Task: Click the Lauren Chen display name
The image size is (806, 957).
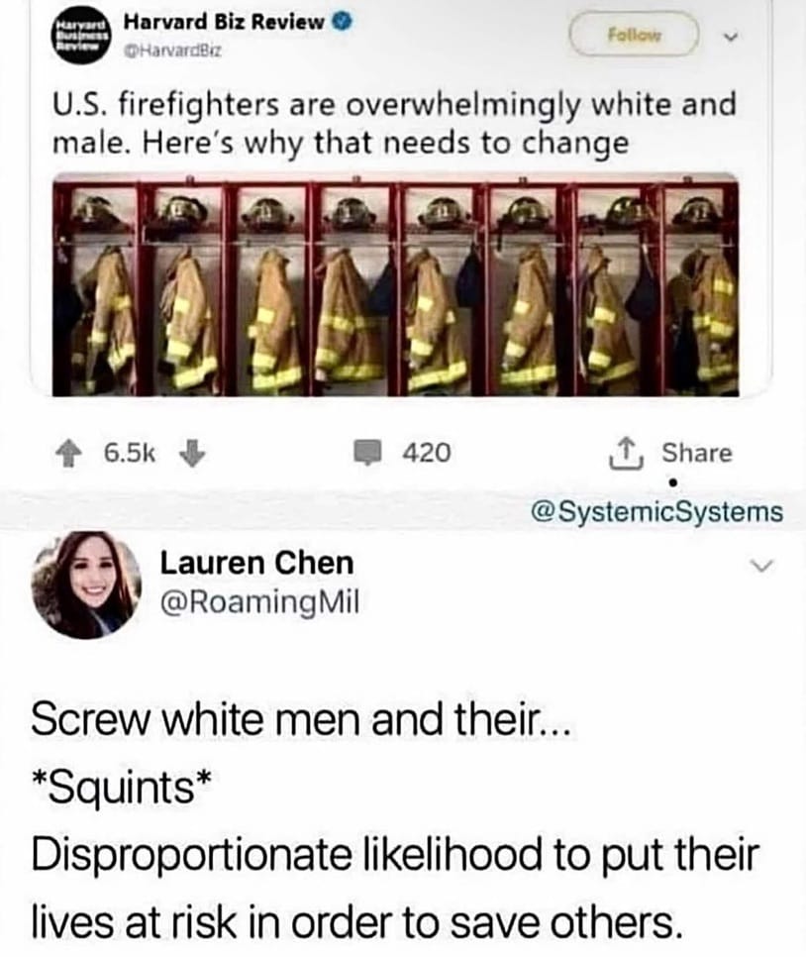Action: pos(256,563)
